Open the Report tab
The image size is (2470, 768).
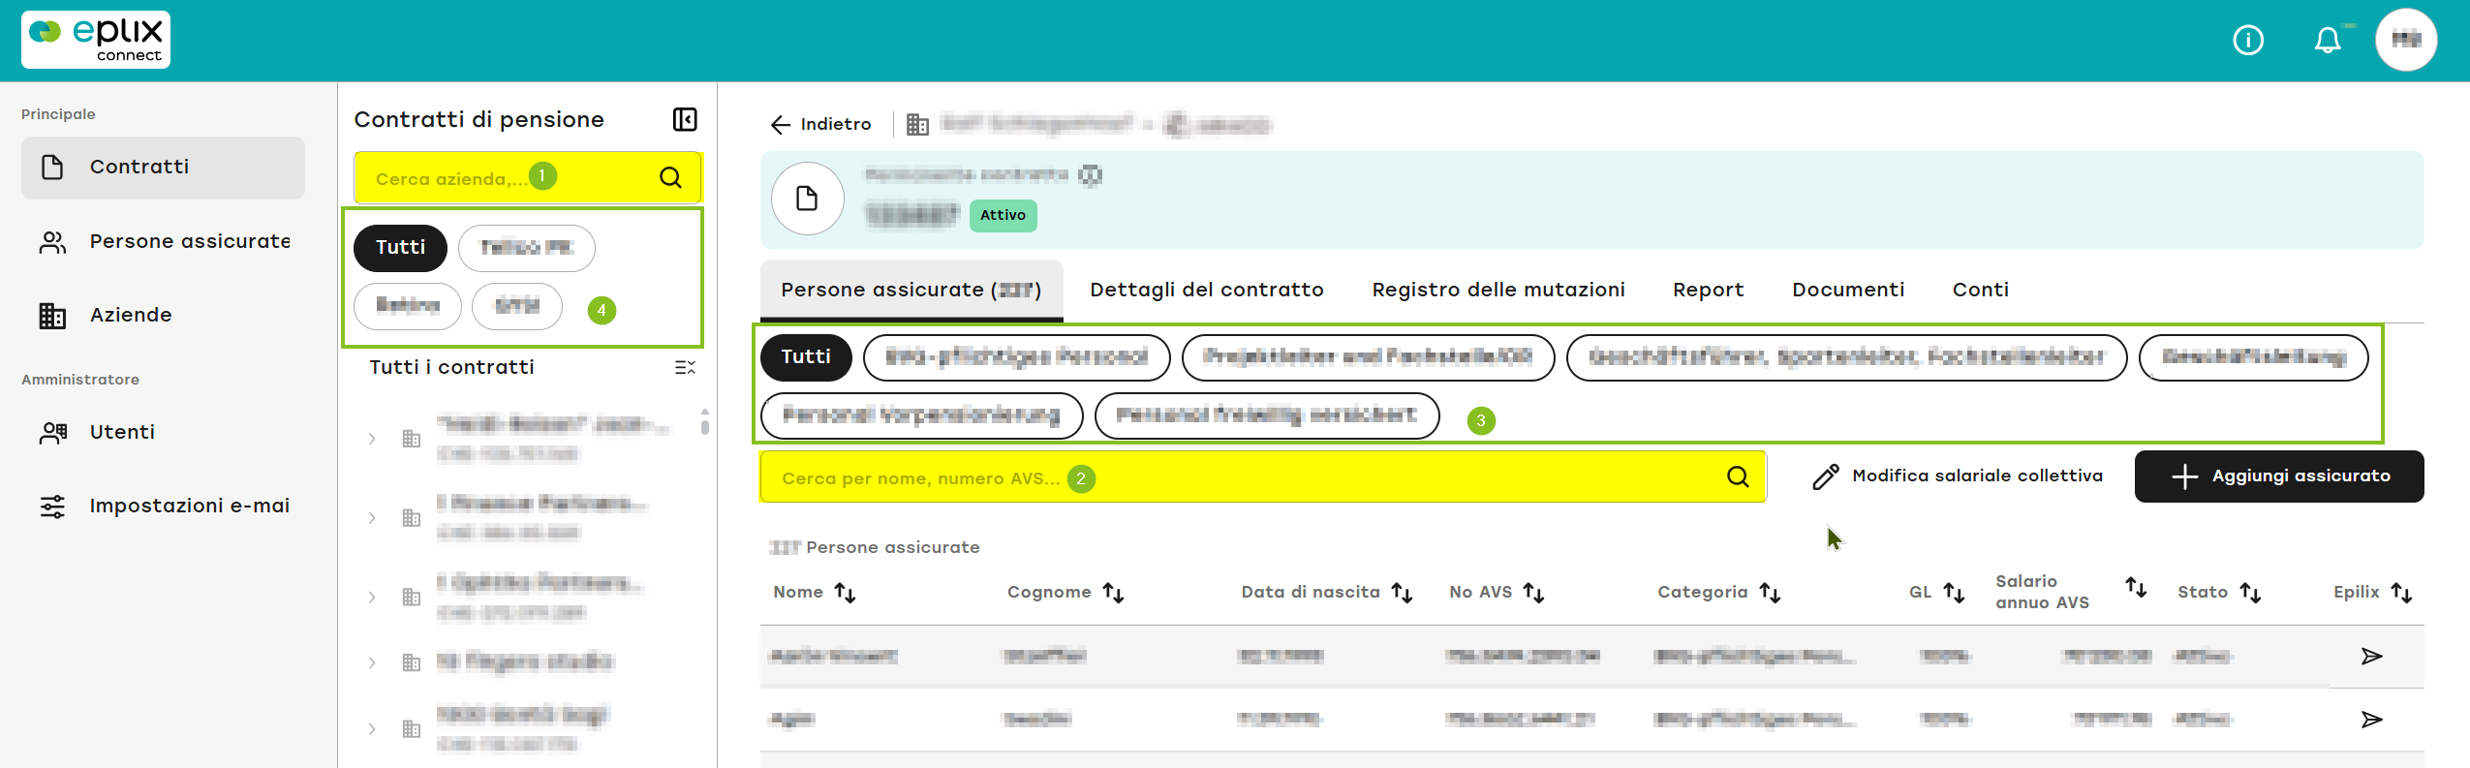click(x=1708, y=291)
